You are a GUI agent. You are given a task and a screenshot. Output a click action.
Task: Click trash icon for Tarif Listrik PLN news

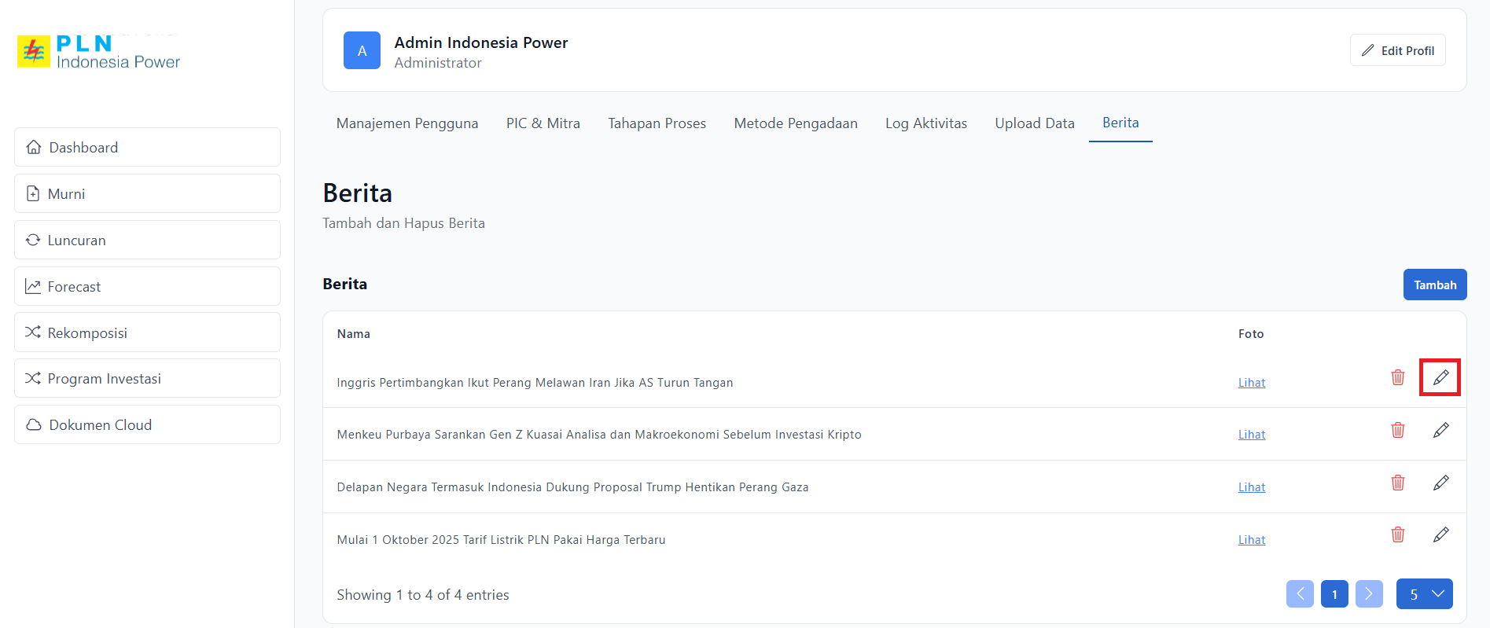1397,535
